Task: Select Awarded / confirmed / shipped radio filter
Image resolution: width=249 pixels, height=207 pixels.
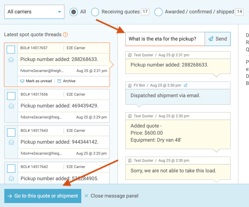Action: point(158,12)
